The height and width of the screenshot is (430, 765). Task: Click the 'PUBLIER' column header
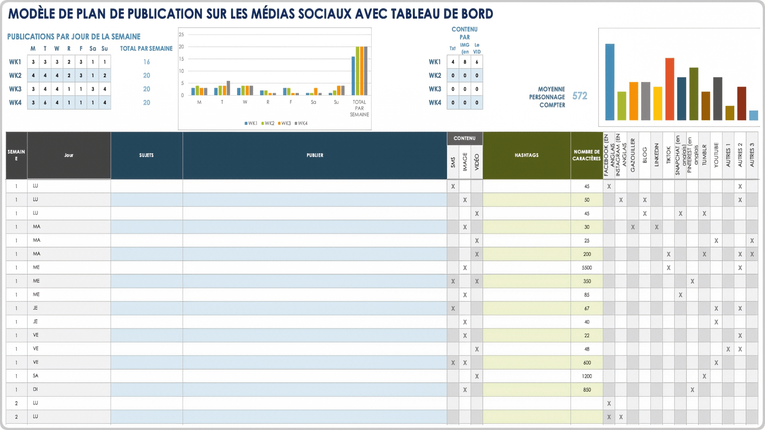coord(315,155)
